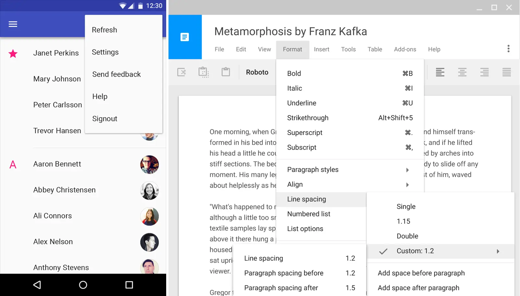Open Janet Perkins contact
520x296 pixels.
click(x=56, y=53)
